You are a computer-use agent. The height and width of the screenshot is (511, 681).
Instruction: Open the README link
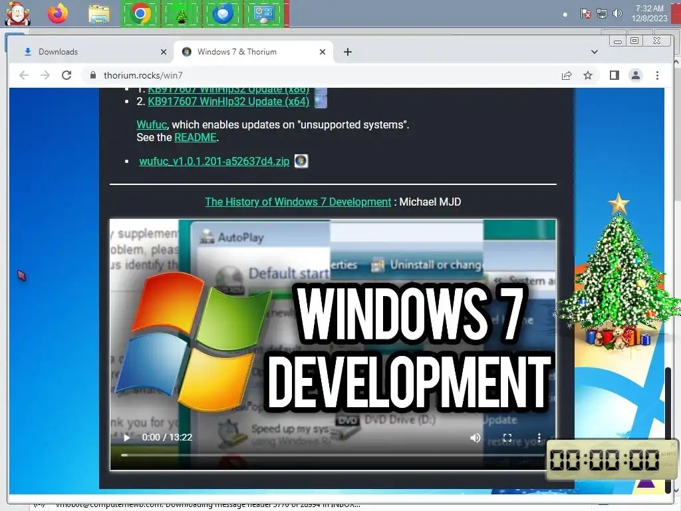pos(196,137)
